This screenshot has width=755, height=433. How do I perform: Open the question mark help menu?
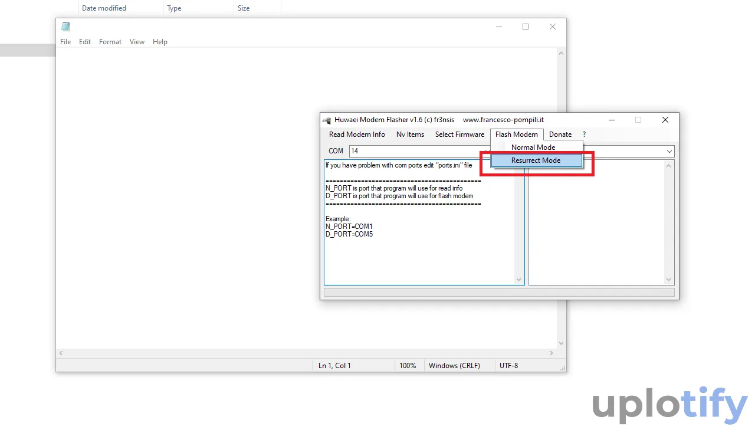(x=584, y=135)
